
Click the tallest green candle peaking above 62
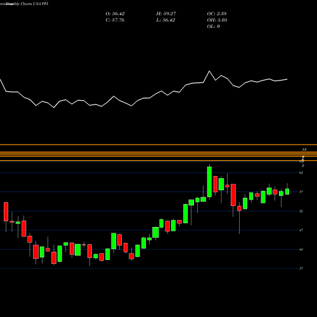(209, 182)
